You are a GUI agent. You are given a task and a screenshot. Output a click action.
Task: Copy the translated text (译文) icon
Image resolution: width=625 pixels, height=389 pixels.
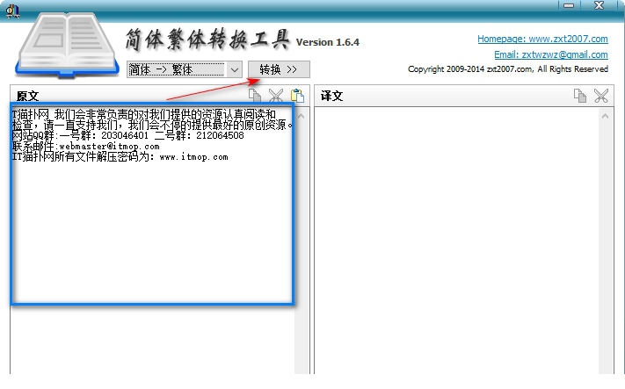coord(580,96)
